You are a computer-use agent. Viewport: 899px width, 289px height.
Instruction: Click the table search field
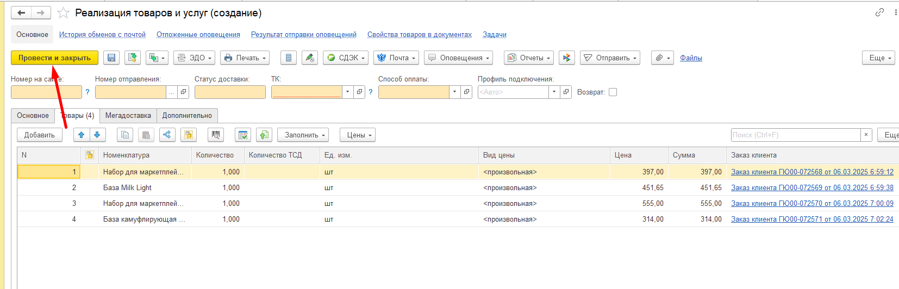tap(796, 135)
